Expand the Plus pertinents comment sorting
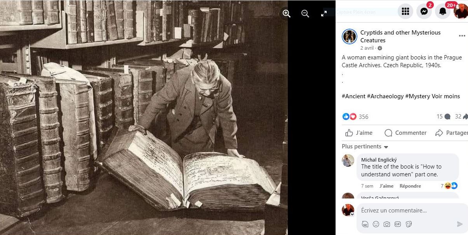 pos(365,146)
